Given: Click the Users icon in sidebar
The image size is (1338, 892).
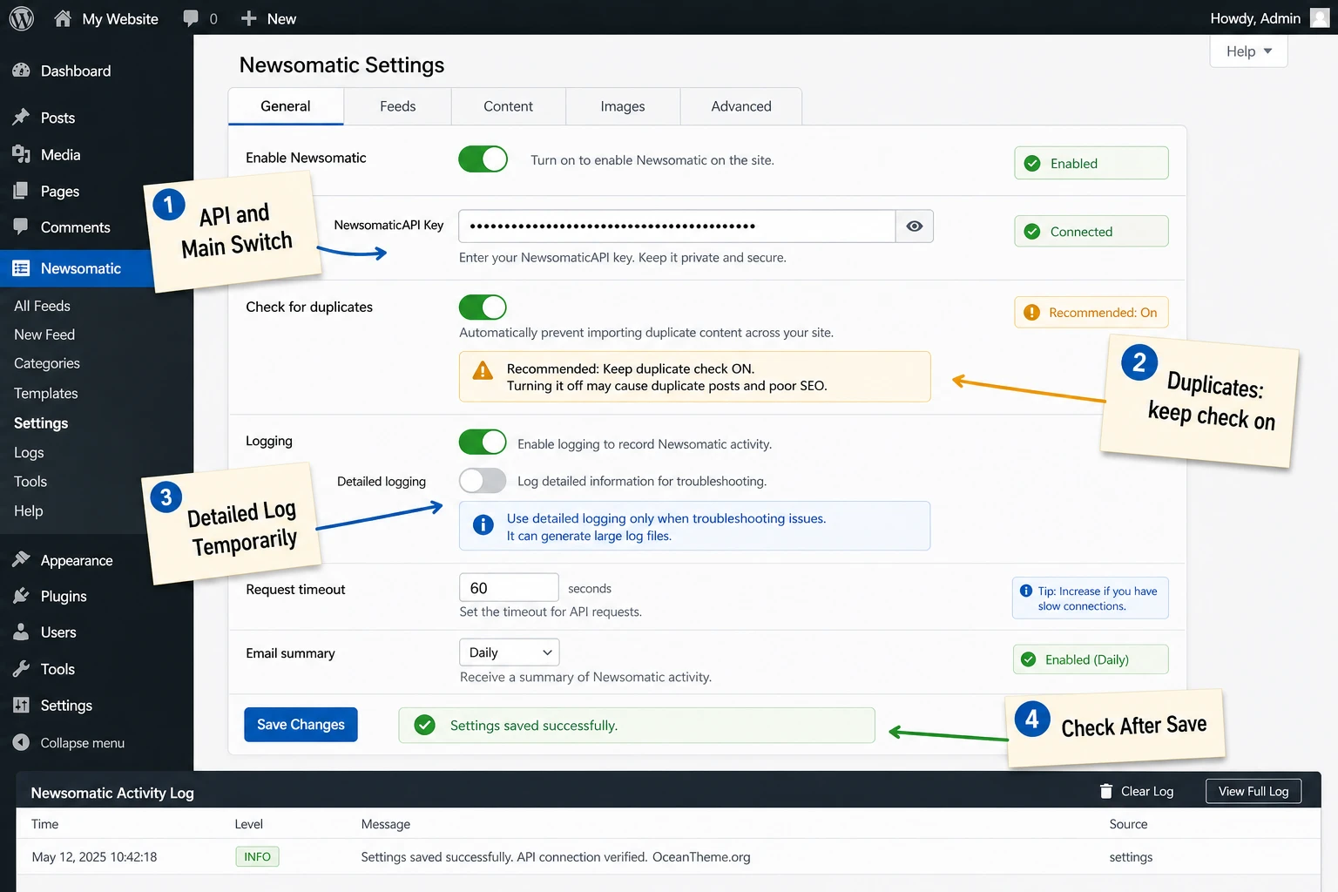Looking at the screenshot, I should (22, 632).
